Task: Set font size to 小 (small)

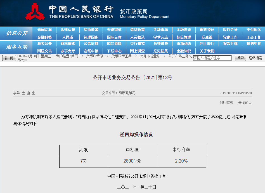Action: 34,93
